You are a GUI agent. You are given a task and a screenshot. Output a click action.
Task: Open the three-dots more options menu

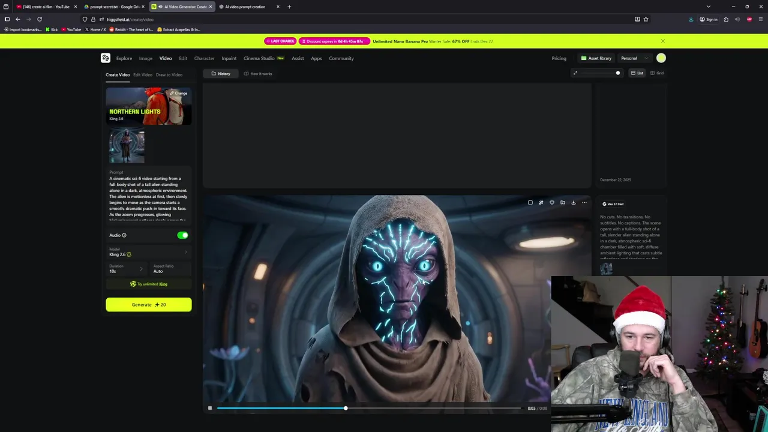(x=584, y=203)
